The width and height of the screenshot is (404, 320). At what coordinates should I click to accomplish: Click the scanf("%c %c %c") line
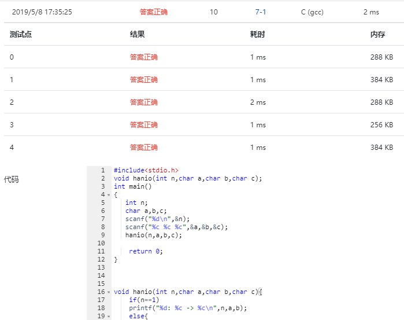tap(176, 227)
